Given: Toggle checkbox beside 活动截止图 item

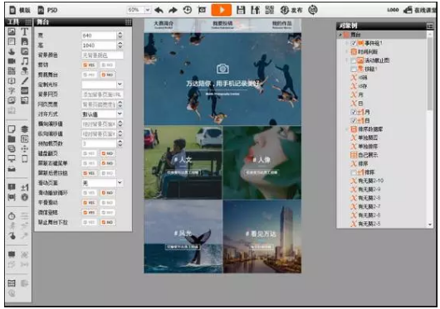Looking at the screenshot, I should (354, 60).
